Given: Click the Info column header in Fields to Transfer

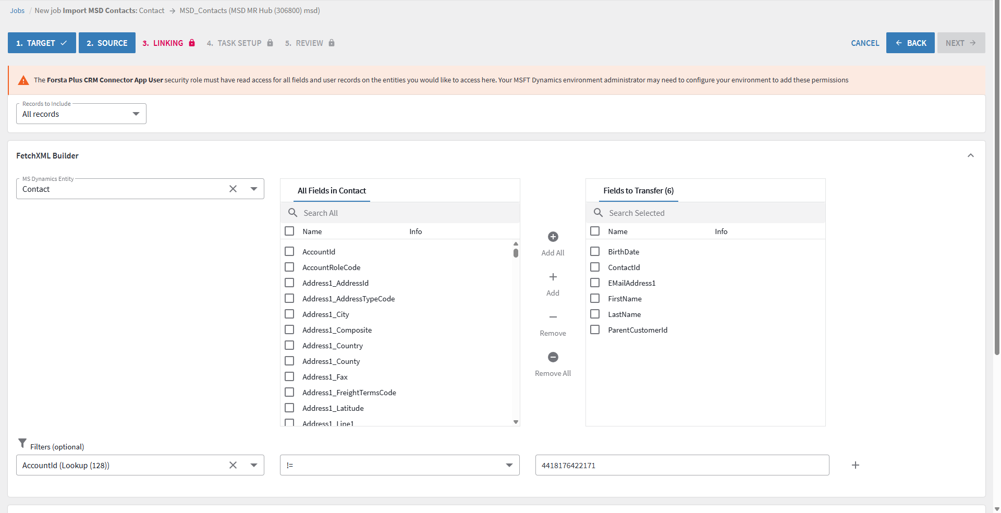Looking at the screenshot, I should point(721,231).
